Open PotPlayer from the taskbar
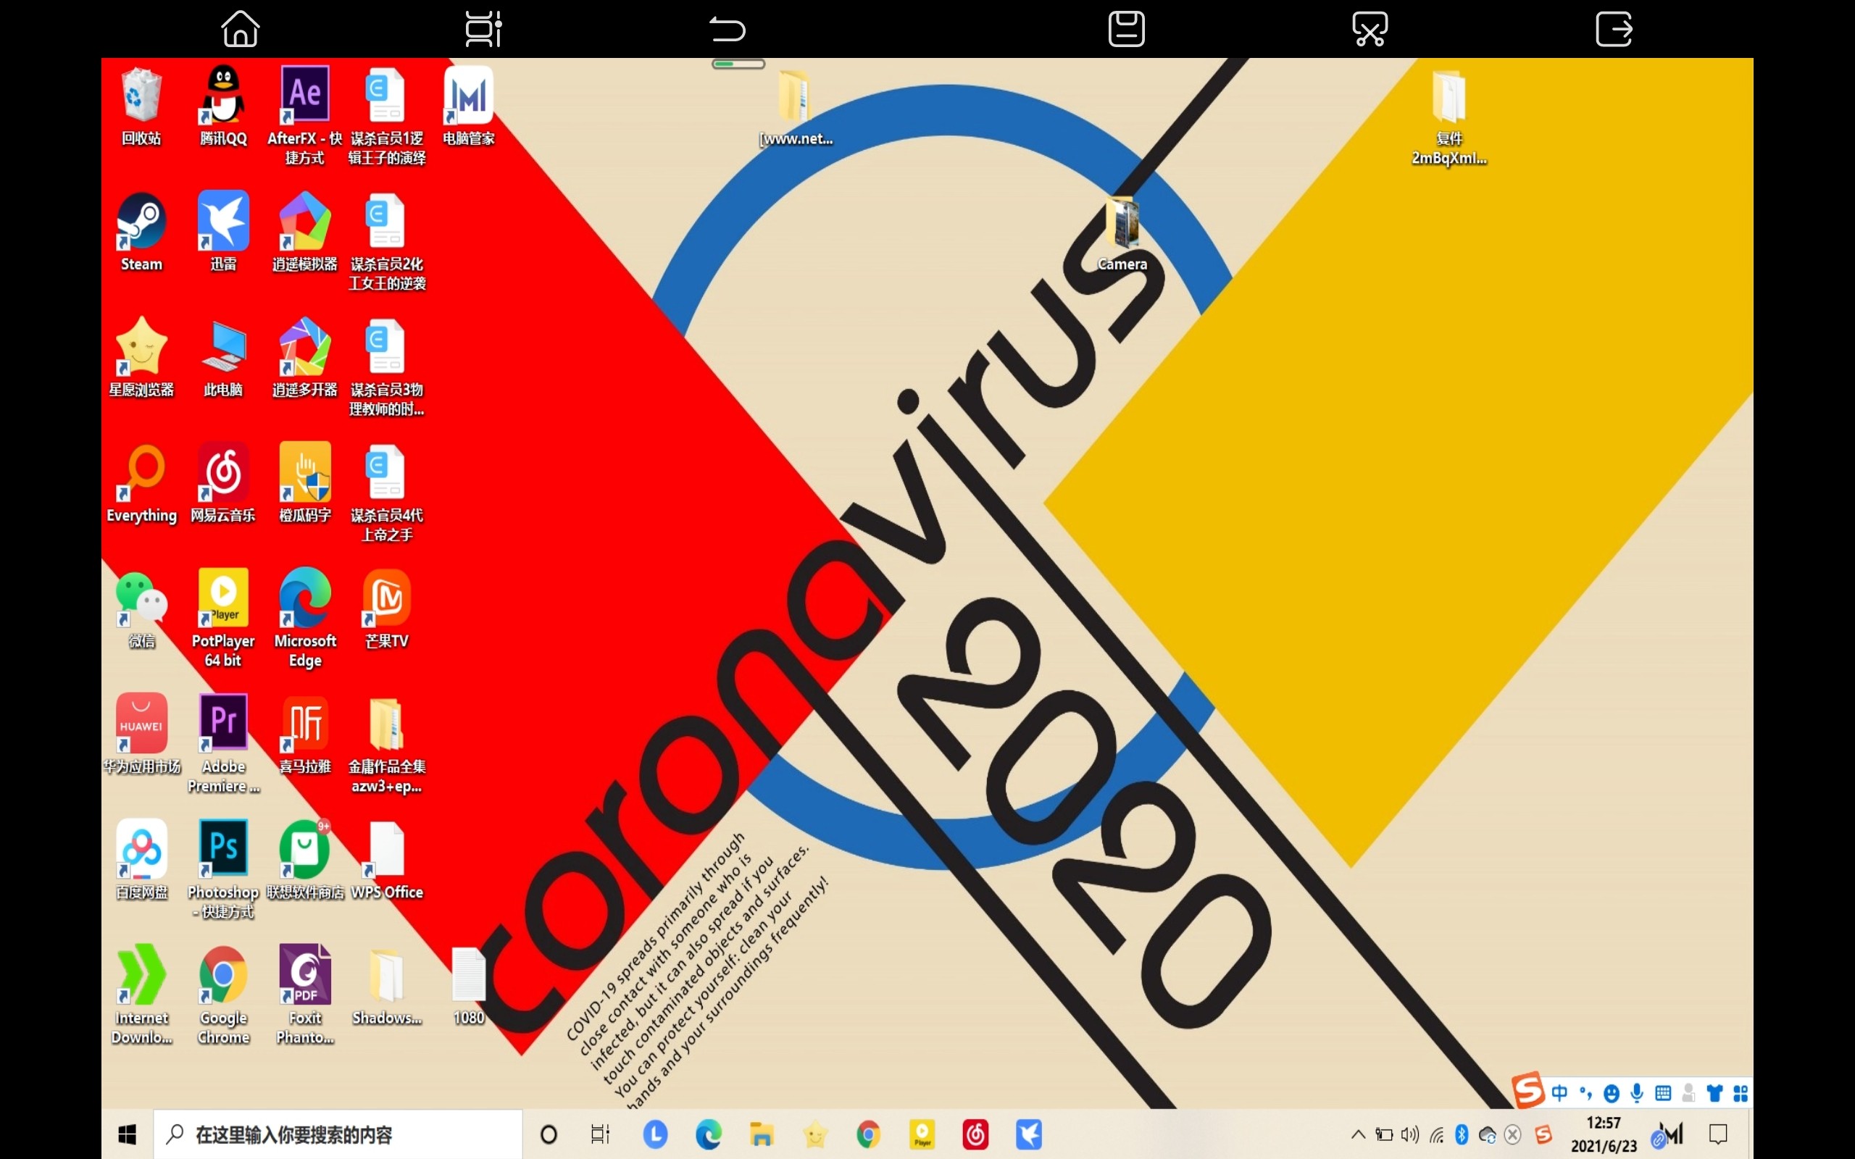Image resolution: width=1855 pixels, height=1159 pixels. pos(922,1134)
